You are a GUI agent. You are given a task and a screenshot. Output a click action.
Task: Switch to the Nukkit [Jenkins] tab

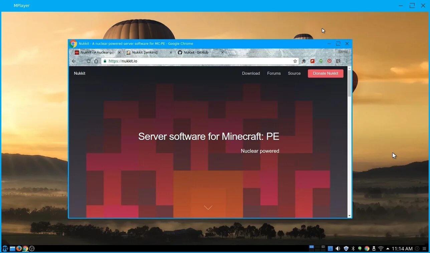[145, 52]
